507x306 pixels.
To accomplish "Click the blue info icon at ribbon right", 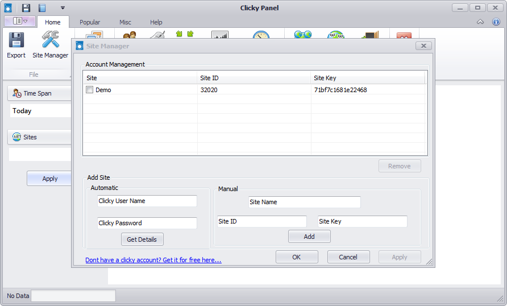I will click(496, 22).
